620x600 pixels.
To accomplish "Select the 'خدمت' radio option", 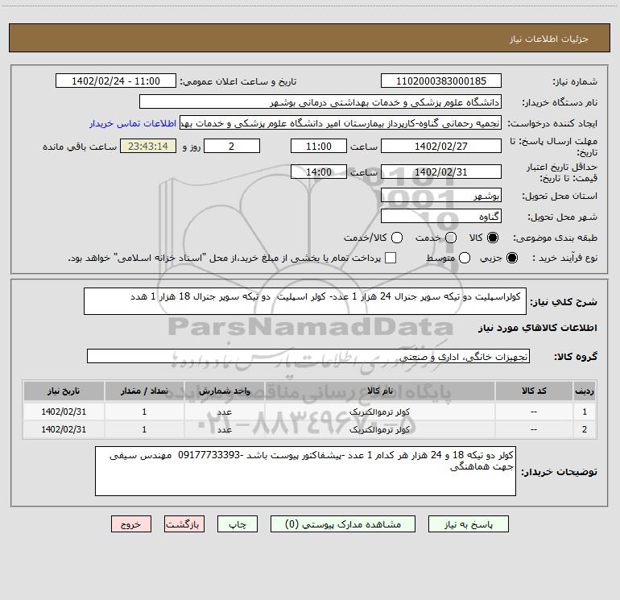I will pos(450,238).
